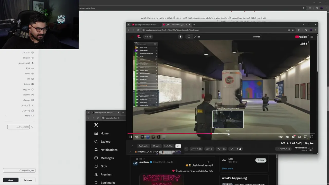Toggle subtitles in YouTube player
329x185 pixels.
[x=287, y=137]
